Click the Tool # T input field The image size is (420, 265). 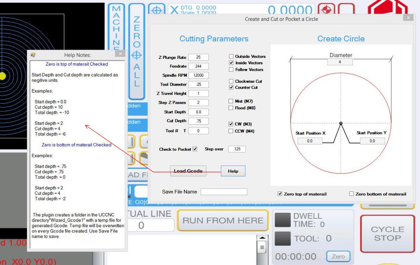[x=198, y=131]
